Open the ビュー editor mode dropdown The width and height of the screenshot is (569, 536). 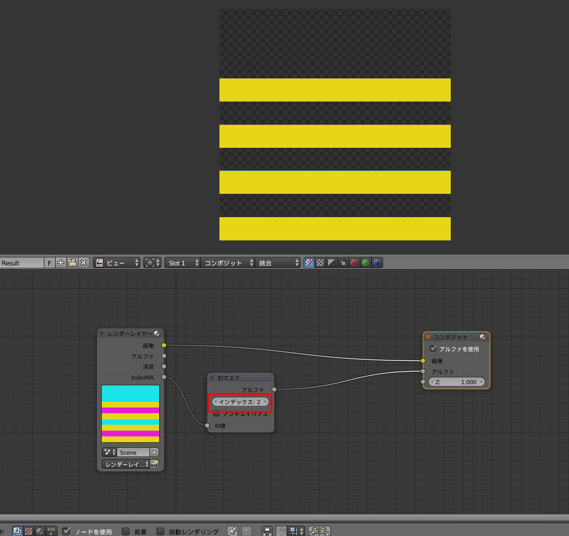117,263
